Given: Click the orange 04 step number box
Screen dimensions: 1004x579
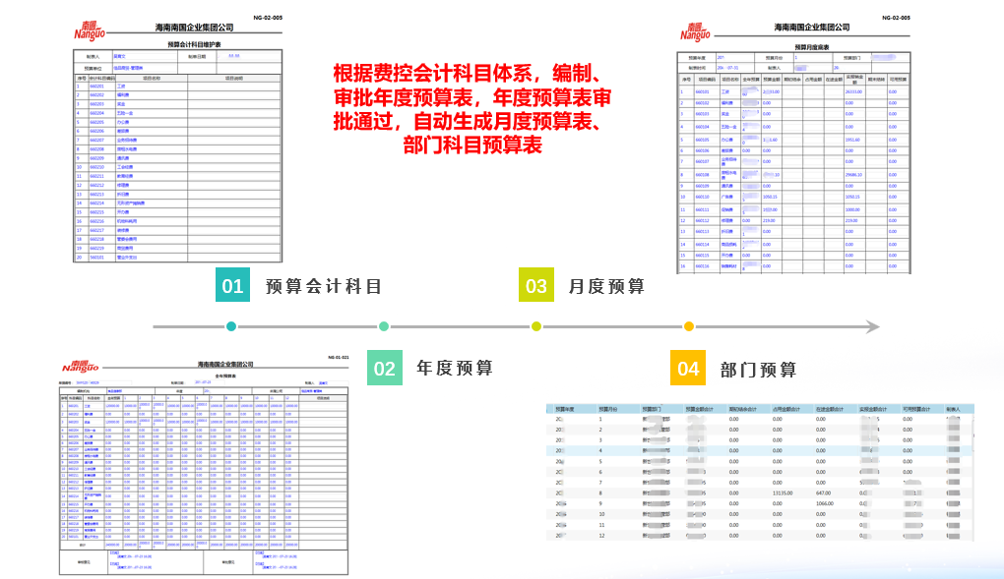Looking at the screenshot, I should coord(688,369).
